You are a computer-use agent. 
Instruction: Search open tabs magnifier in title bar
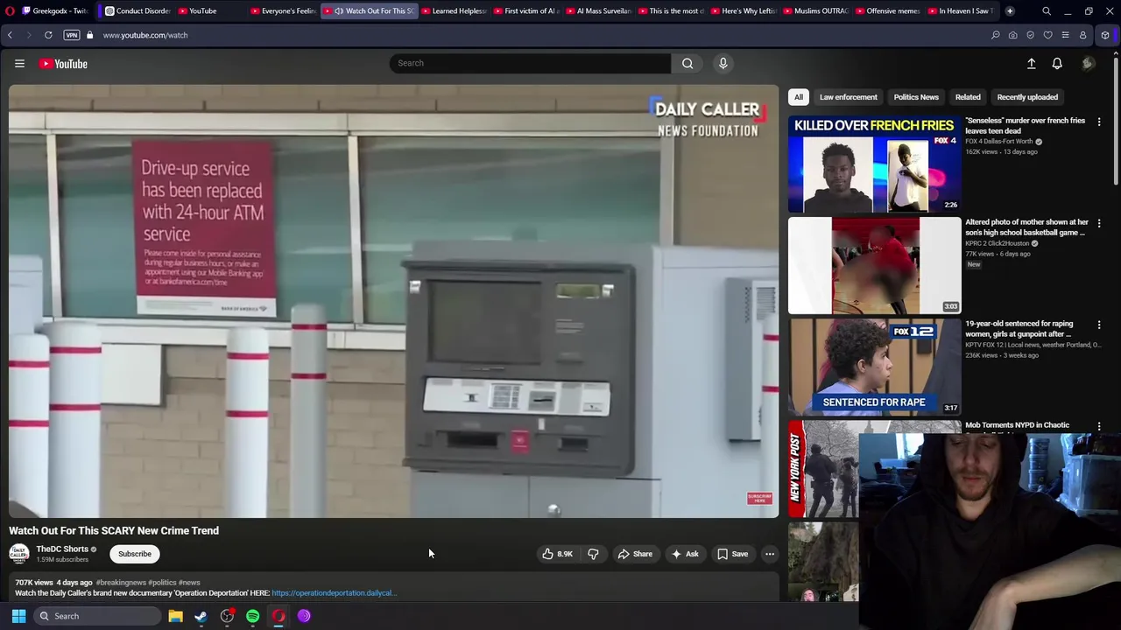tap(1047, 10)
